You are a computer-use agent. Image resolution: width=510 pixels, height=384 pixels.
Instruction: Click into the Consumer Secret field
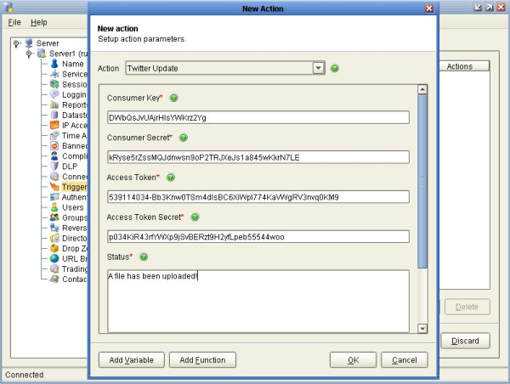coord(258,157)
